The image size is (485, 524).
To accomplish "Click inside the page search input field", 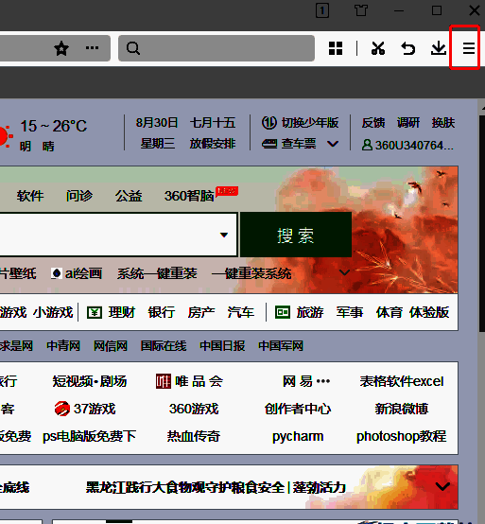I will [117, 235].
